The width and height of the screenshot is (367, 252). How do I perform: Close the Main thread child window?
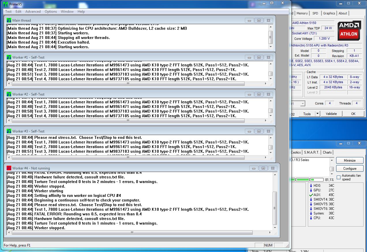268,20
